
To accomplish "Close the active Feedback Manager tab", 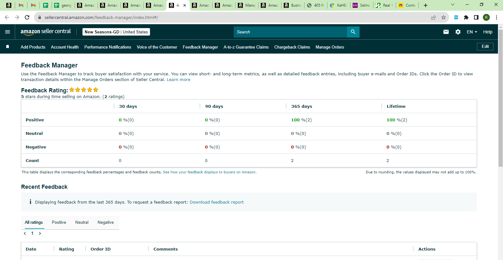I will (185, 5).
